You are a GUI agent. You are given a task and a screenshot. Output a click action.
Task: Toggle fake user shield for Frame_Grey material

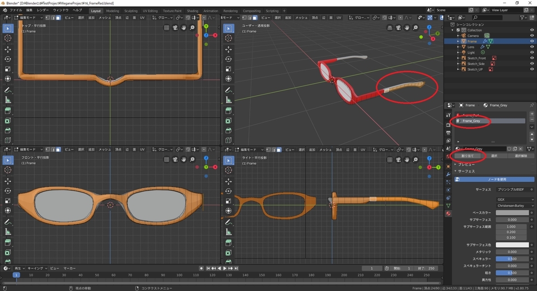tap(509, 149)
